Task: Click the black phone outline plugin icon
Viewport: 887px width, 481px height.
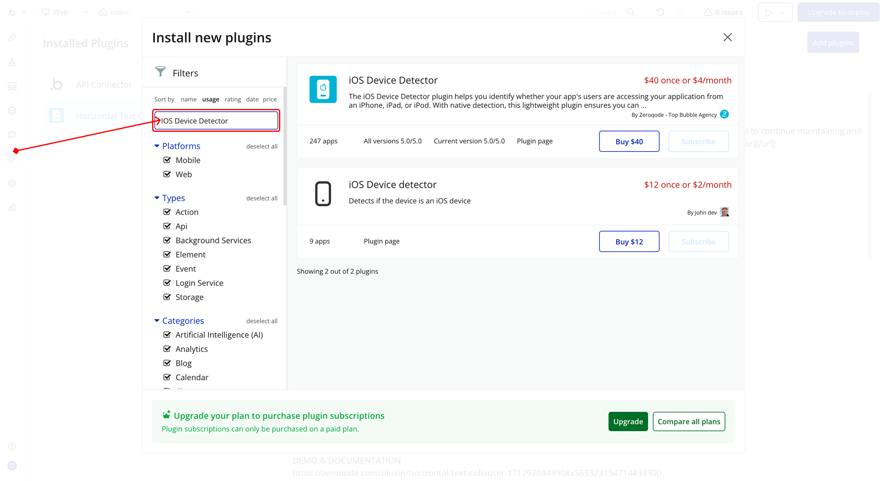Action: coord(323,193)
